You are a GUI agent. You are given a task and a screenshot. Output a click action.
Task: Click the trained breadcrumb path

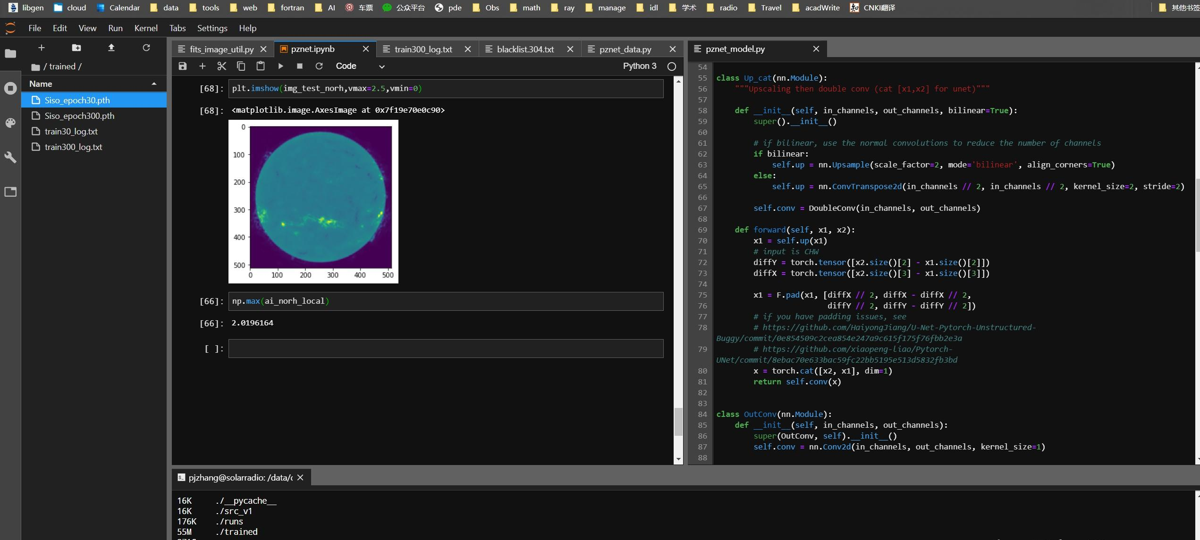(62, 67)
